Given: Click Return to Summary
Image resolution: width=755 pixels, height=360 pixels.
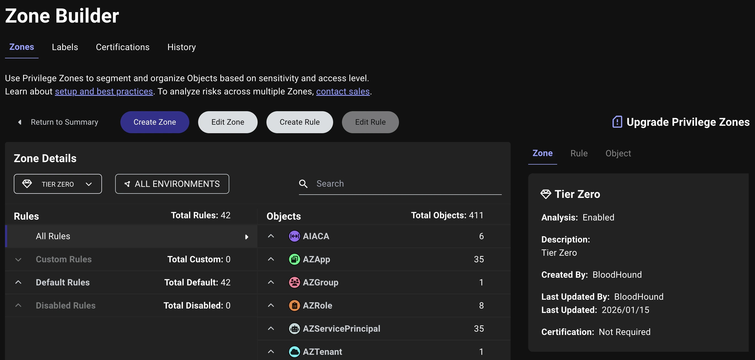Looking at the screenshot, I should [x=64, y=122].
